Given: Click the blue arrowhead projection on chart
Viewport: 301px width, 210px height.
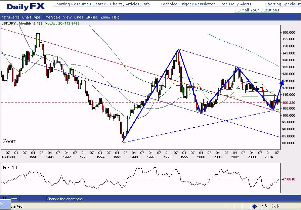Looking at the screenshot, I should tap(282, 82).
